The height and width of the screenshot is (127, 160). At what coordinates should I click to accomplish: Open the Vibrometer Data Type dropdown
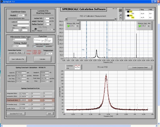click(28, 39)
